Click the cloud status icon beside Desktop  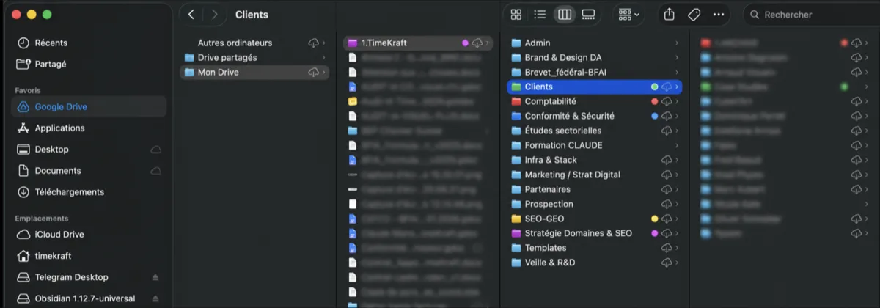point(155,150)
